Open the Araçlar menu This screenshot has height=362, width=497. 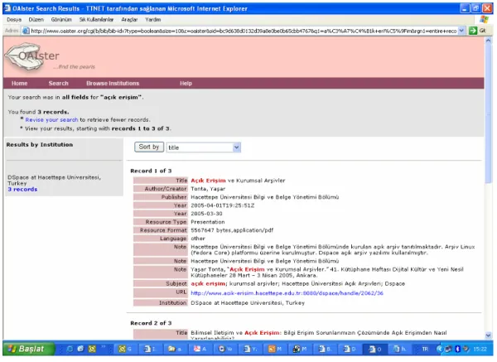click(x=129, y=20)
